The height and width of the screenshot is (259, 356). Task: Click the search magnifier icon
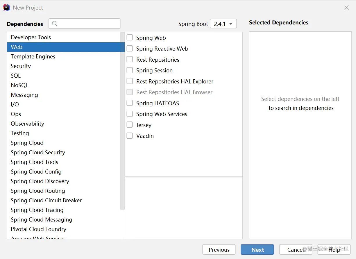(x=55, y=24)
